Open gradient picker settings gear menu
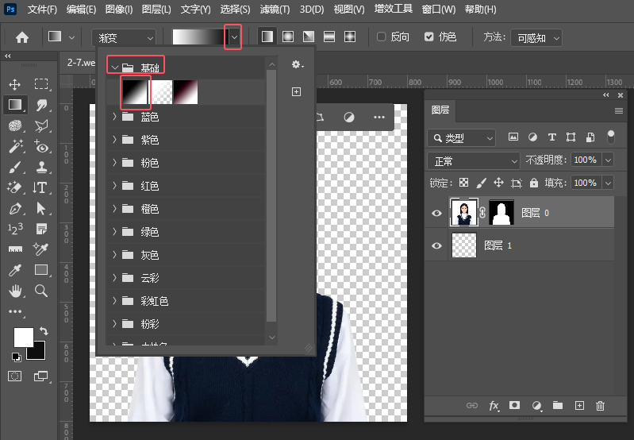Screen dimensions: 634x440 tap(298, 64)
